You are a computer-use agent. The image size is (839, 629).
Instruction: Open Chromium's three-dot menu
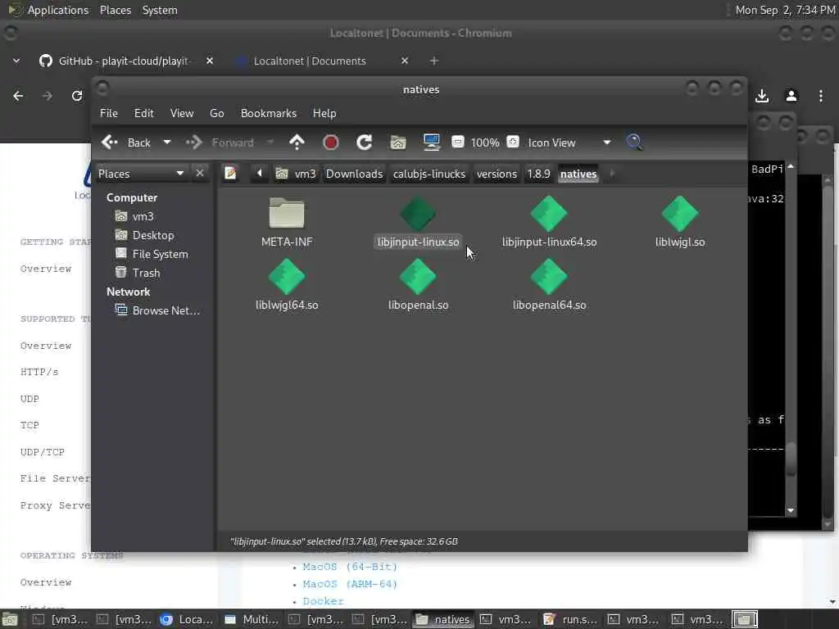tap(821, 96)
